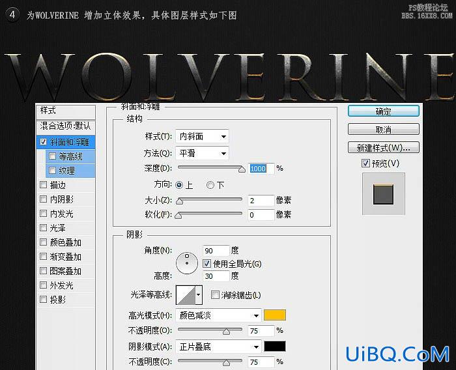Open the black shadow color swatch
The width and height of the screenshot is (456, 370).
(275, 347)
